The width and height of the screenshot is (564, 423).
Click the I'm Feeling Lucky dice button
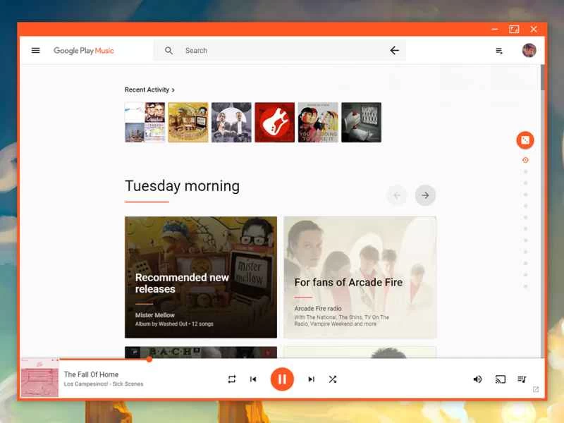pyautogui.click(x=525, y=140)
